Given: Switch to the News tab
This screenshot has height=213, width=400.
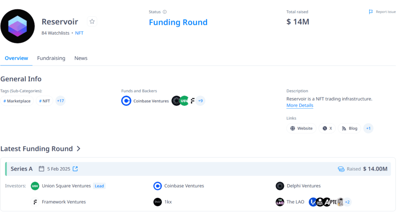Looking at the screenshot, I should (x=81, y=58).
